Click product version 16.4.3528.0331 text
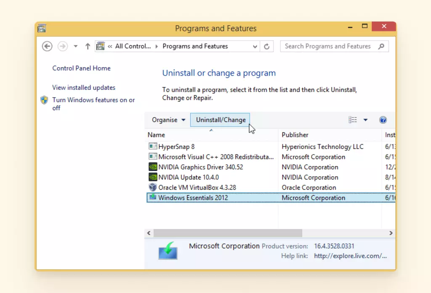 click(x=334, y=246)
